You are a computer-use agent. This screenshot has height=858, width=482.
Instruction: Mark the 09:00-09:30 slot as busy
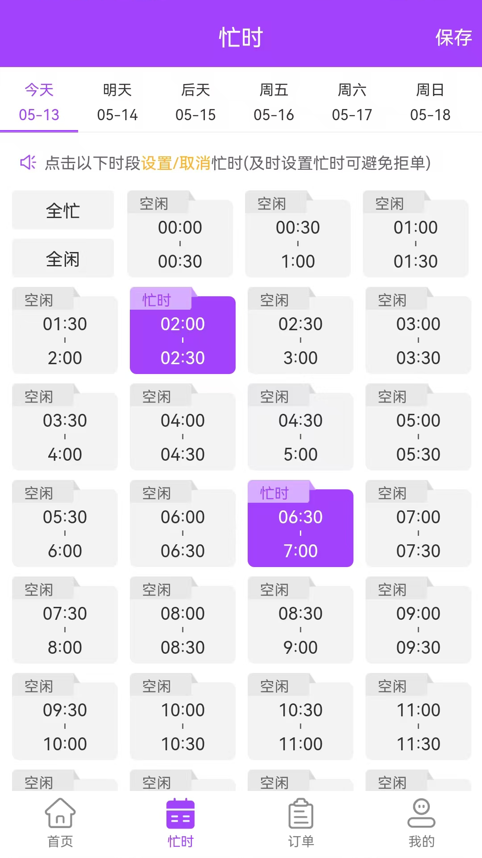click(x=418, y=625)
